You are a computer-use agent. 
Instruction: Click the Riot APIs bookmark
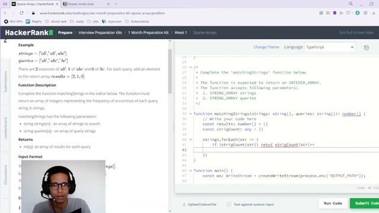13,21
